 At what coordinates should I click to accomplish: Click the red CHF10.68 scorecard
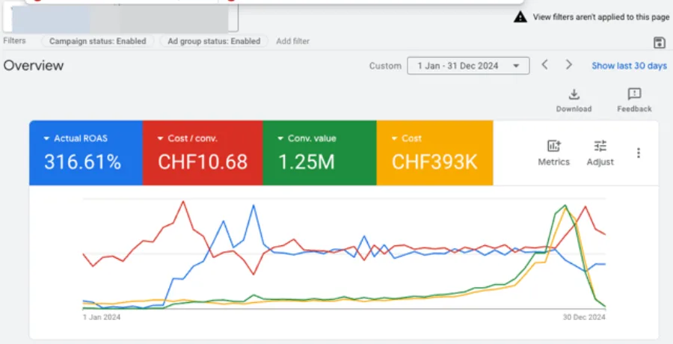[x=203, y=153]
